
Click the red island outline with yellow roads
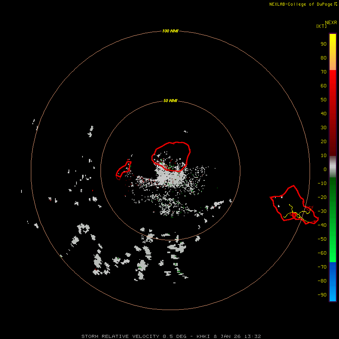click(x=294, y=205)
